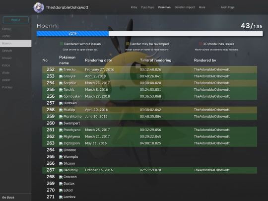The width and height of the screenshot is (268, 201).
Task: Click Zigzagoon's render time 04:08:18.025
Action: 150,143
